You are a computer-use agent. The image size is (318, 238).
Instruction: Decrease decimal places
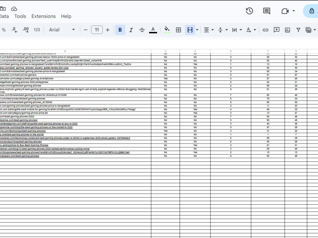[x=15, y=30]
